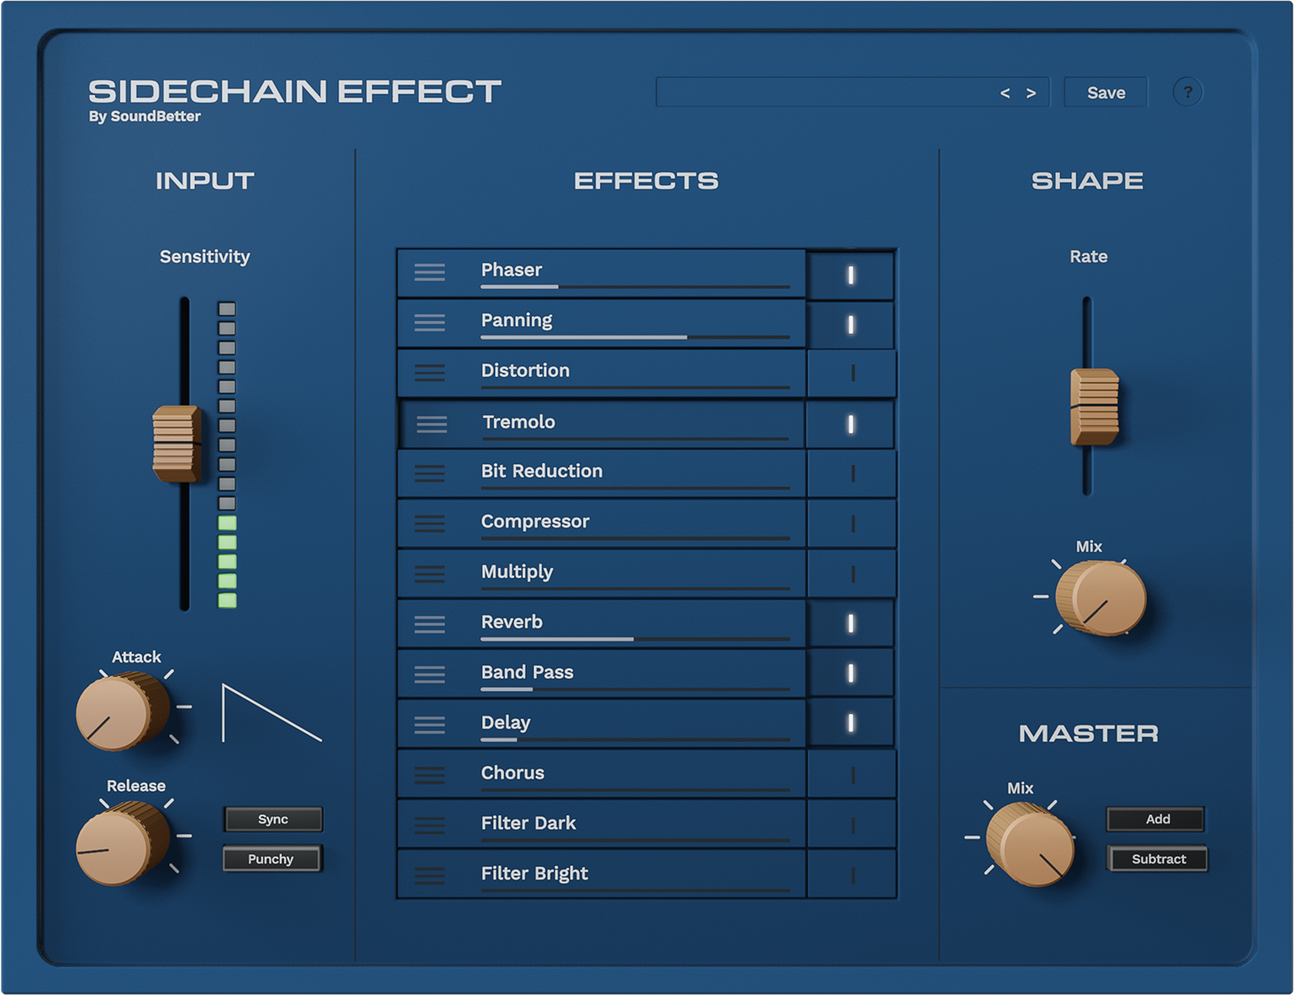Click the drag handle of the Delay row
This screenshot has width=1294, height=995.
coord(429,725)
